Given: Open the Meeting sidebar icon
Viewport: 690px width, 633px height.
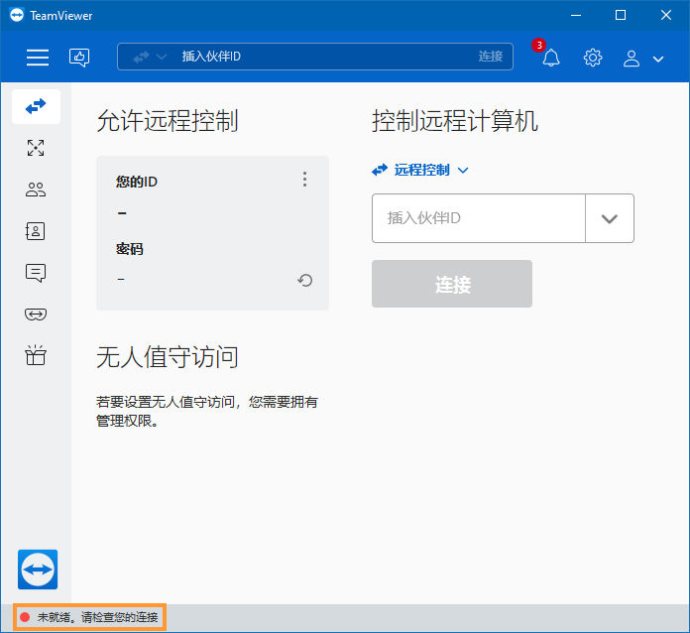Looking at the screenshot, I should coord(36,148).
